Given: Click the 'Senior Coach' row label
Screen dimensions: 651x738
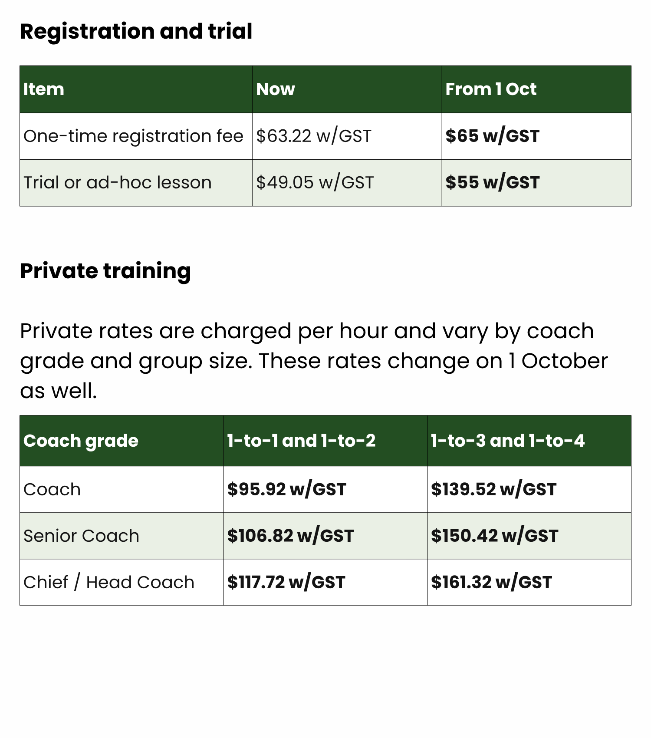Looking at the screenshot, I should (x=81, y=536).
